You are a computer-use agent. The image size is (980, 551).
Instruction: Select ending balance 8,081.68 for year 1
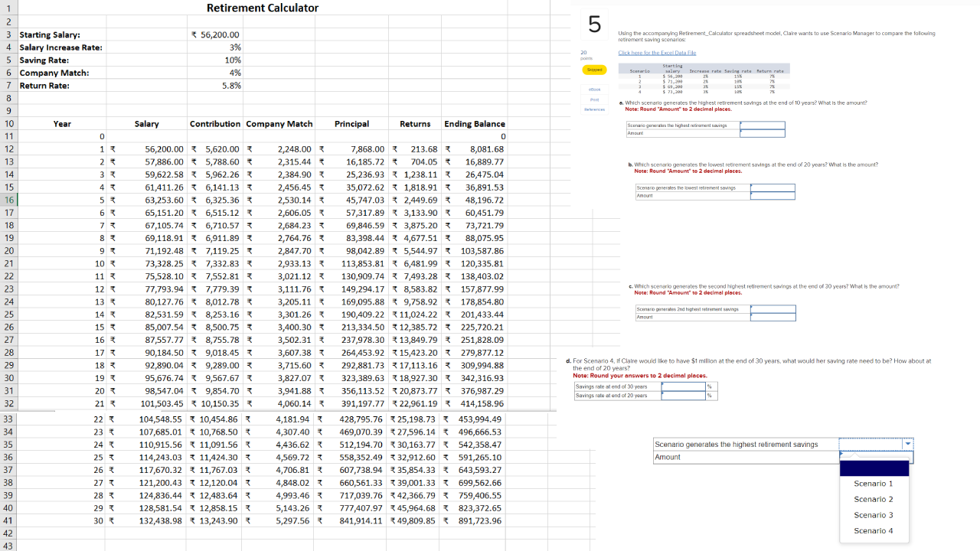(475, 149)
